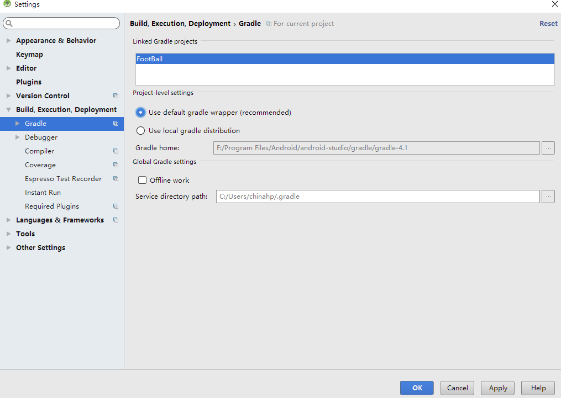This screenshot has height=398, width=561.
Task: Enable Offline work checkbox
Action: tap(143, 180)
